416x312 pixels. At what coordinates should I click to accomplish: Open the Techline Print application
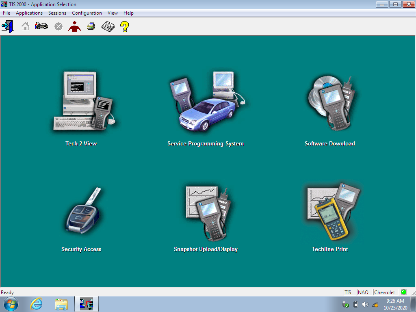click(x=329, y=211)
